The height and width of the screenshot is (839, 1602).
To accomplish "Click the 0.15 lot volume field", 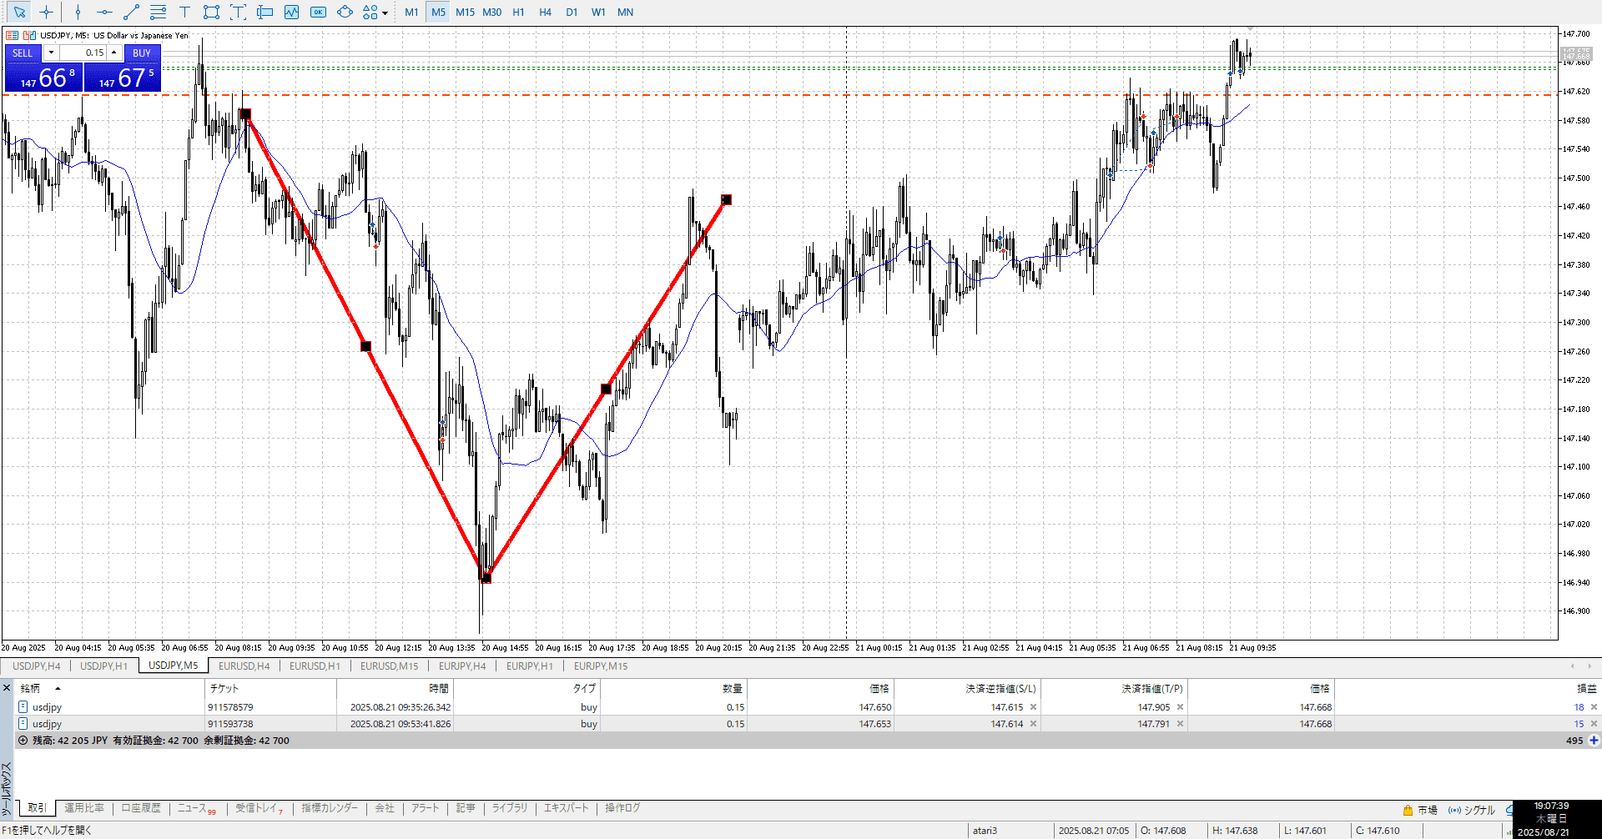I will coord(83,53).
